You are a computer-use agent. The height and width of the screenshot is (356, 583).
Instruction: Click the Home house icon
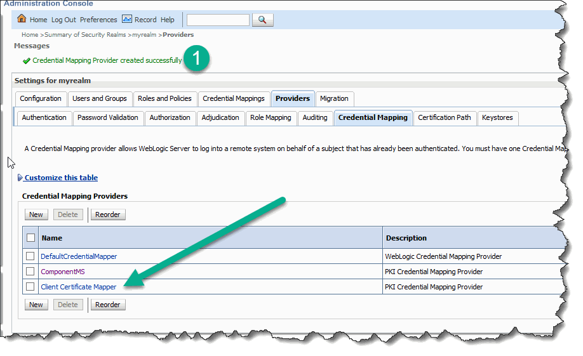(22, 18)
